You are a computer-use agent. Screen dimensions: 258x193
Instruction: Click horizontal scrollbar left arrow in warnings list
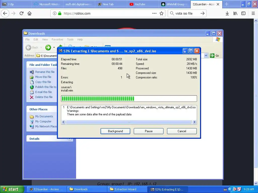click(63, 122)
